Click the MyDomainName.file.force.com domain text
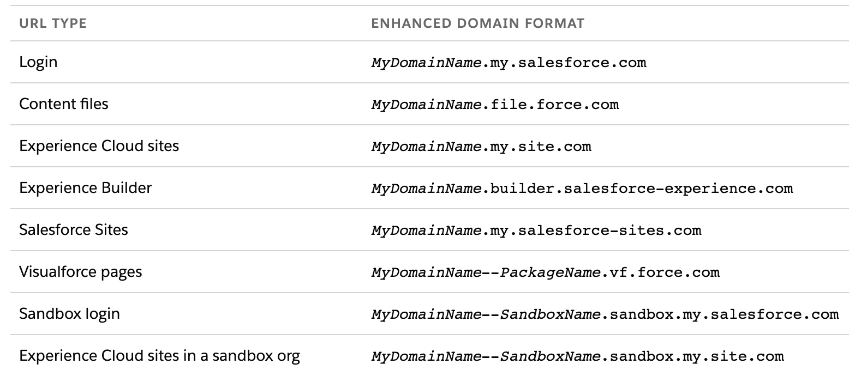 pos(495,105)
